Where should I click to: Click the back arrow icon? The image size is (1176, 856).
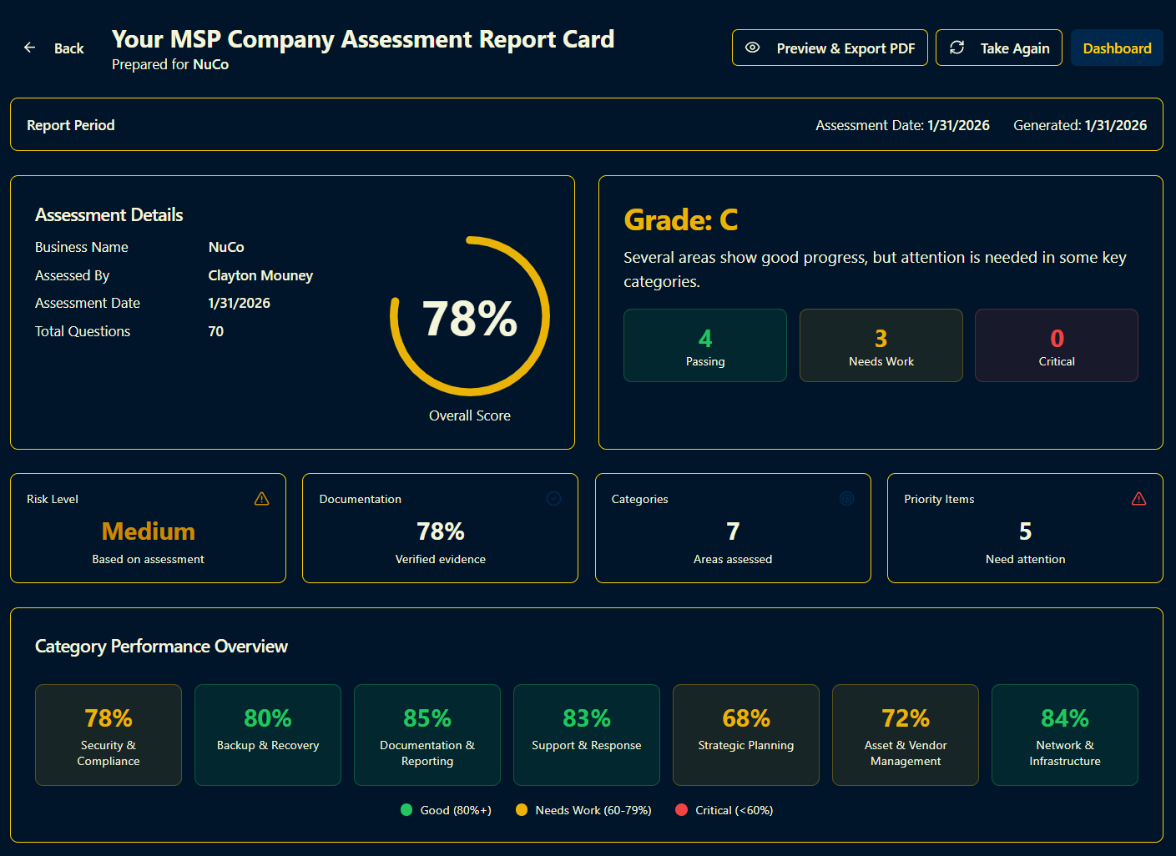point(30,48)
